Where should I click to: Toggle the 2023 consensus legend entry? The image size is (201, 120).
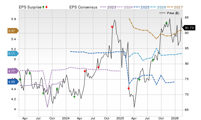pos(108,7)
